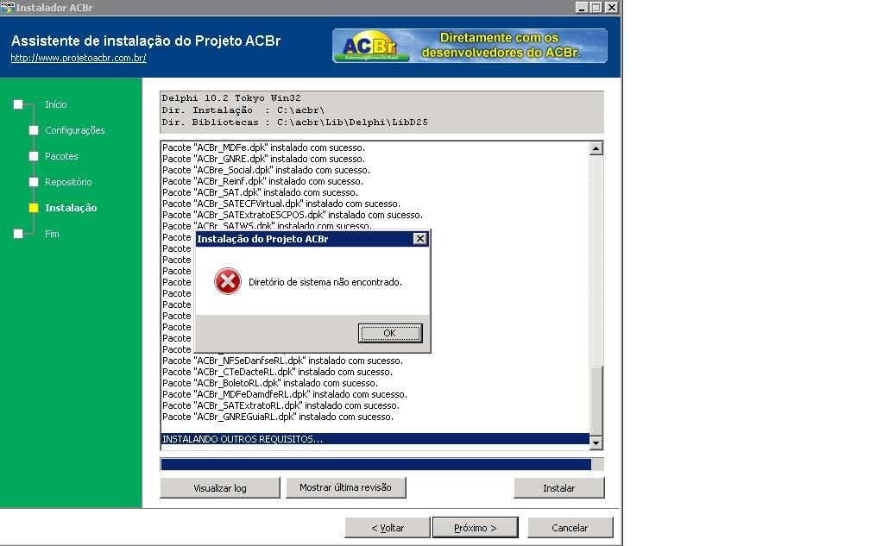Viewport: 870px width, 546px height.
Task: Select the Início step in sidebar
Action: point(55,104)
